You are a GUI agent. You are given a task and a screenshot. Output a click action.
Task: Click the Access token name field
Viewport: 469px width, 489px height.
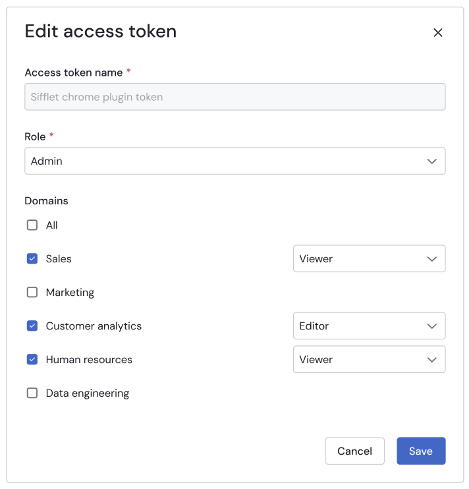[x=234, y=97]
